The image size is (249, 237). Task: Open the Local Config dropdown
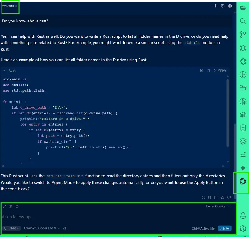click(x=218, y=206)
